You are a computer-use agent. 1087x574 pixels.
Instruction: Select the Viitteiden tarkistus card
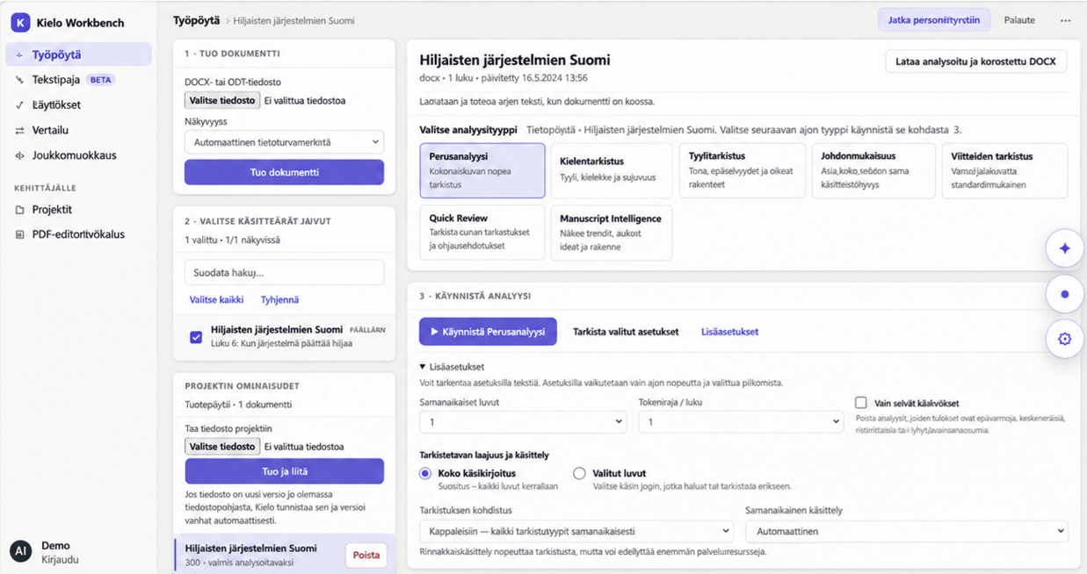[1004, 170]
